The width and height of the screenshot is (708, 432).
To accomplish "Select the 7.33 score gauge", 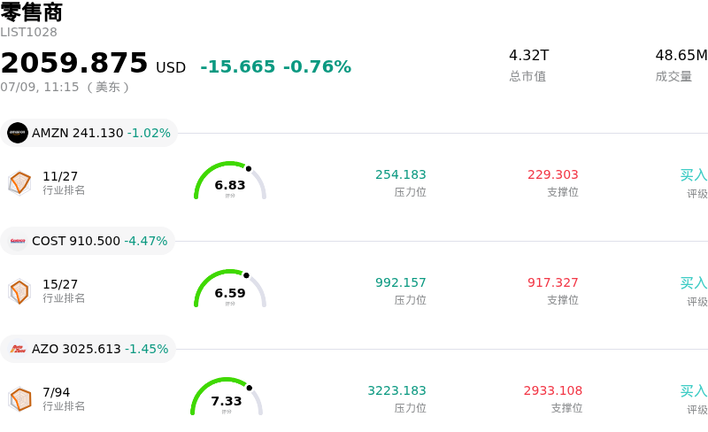I will coord(227,397).
